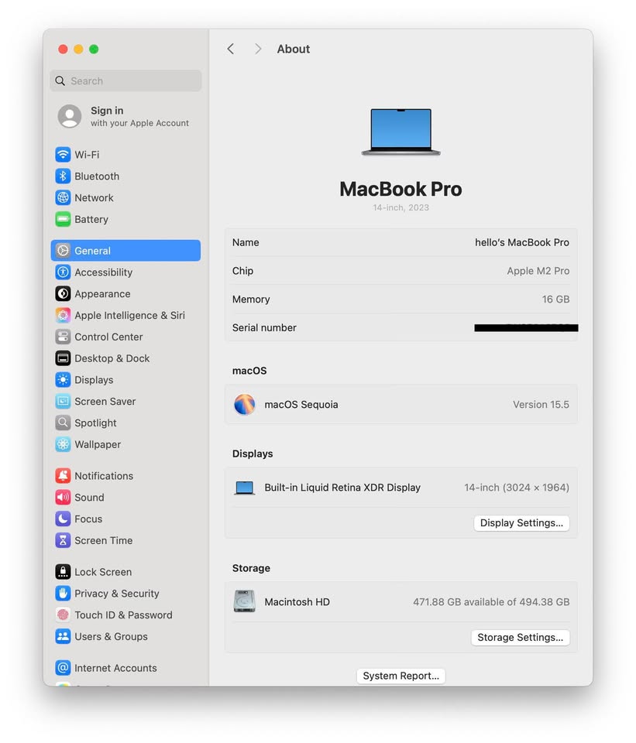This screenshot has width=636, height=743.
Task: Click the Macintosh HD drive icon
Action: (245, 601)
